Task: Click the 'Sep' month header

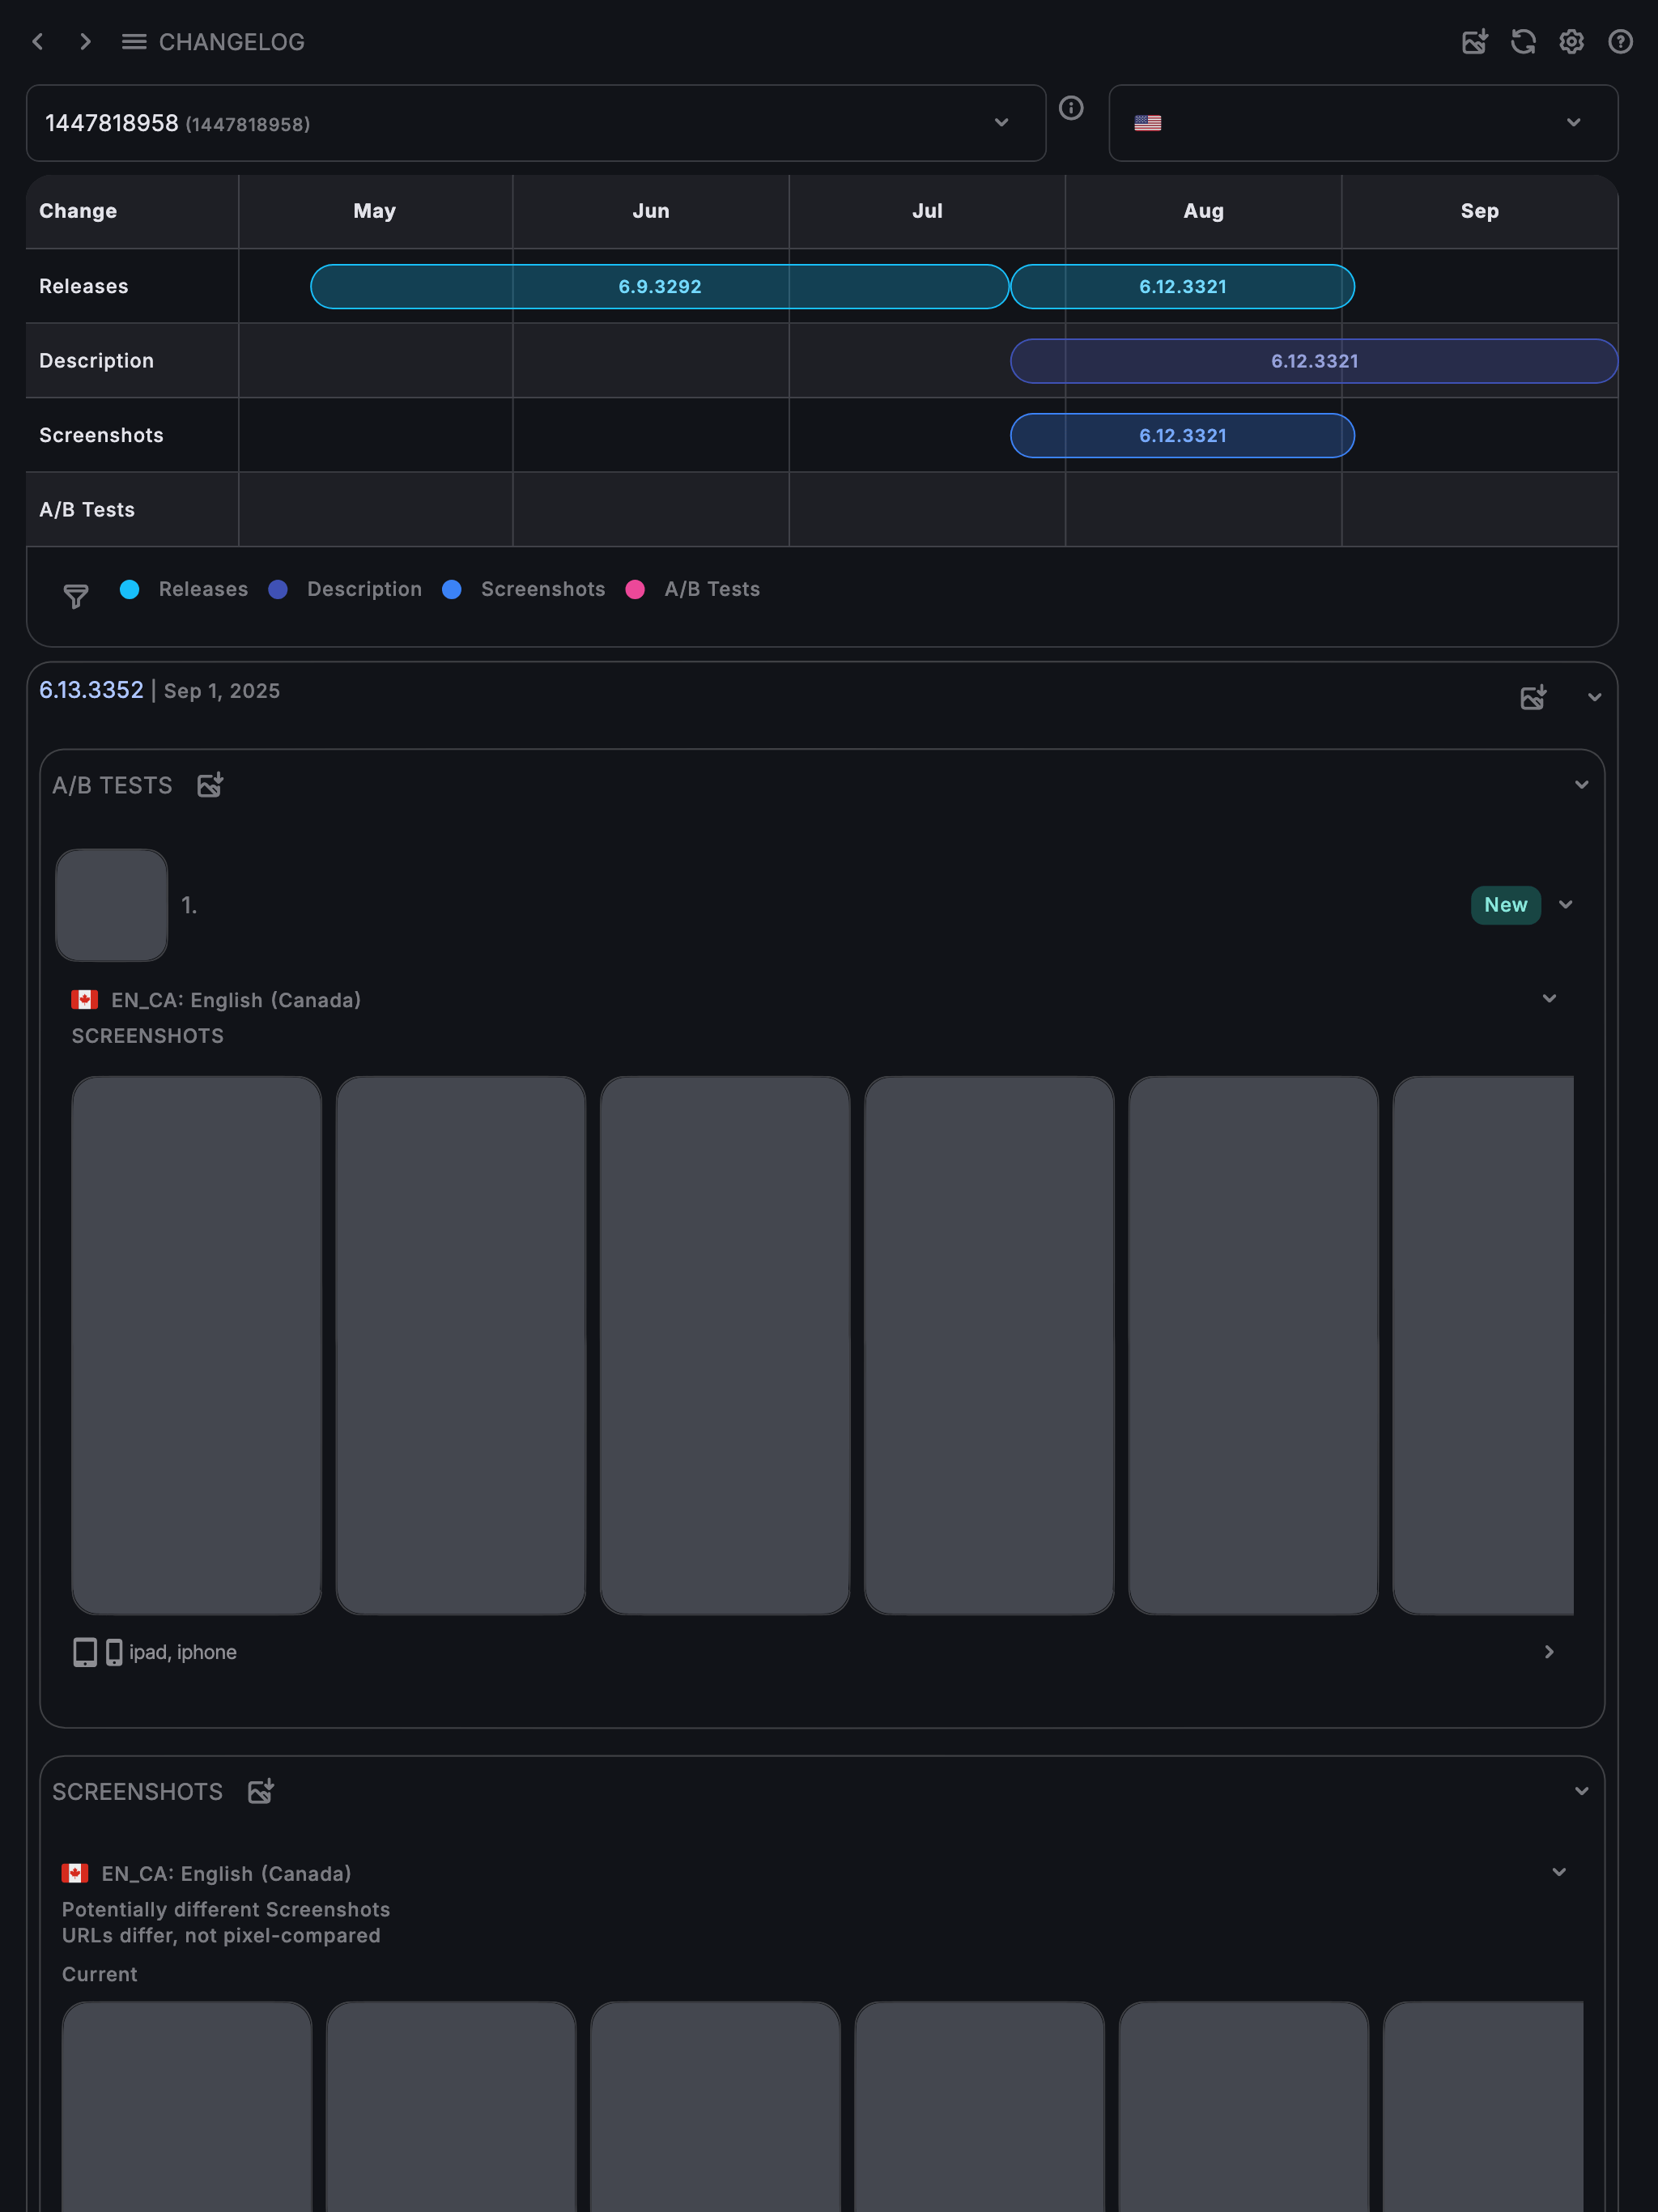Action: [1480, 211]
